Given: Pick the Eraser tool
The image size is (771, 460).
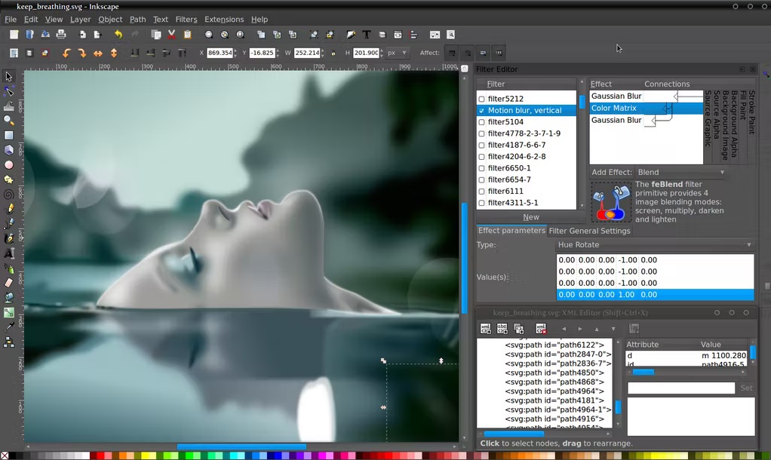Looking at the screenshot, I should point(9,283).
